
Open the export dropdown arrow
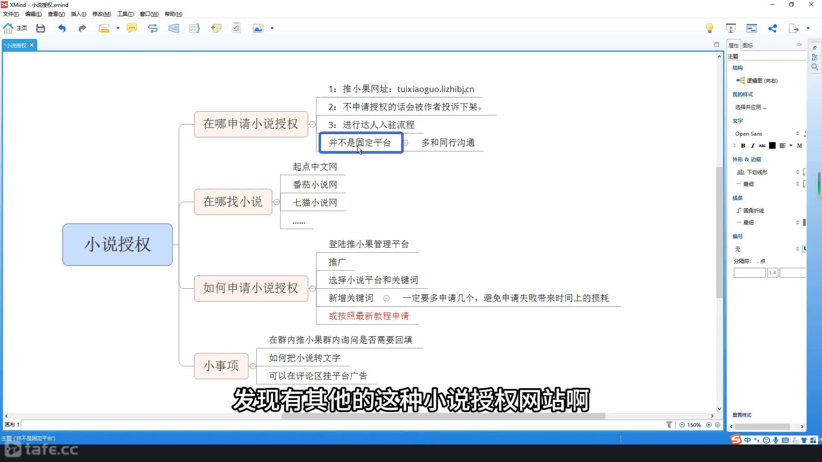(808, 29)
